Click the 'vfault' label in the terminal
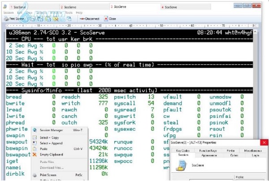Screen dimensions: 269x181 (173, 97)
